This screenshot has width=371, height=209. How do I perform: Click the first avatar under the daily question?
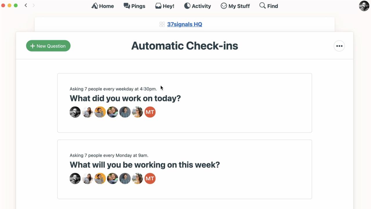75,112
